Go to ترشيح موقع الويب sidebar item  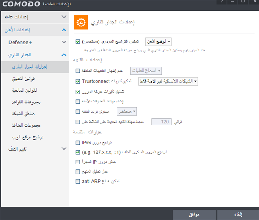(26, 137)
